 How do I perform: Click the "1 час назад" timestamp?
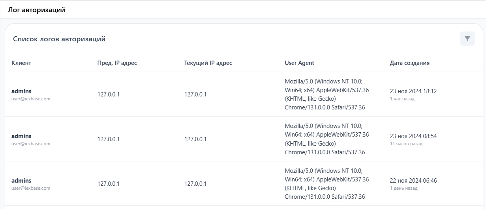[402, 99]
